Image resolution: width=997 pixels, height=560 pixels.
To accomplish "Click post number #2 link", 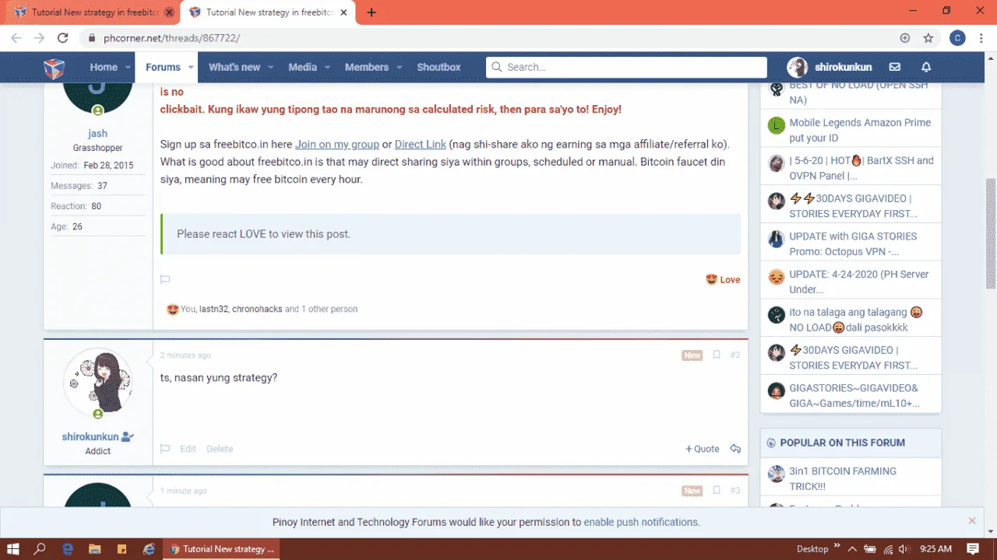I will point(735,355).
